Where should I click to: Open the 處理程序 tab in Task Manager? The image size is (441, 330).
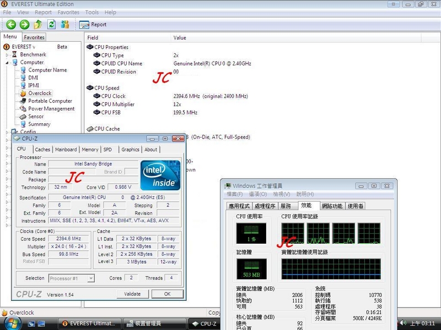265,206
